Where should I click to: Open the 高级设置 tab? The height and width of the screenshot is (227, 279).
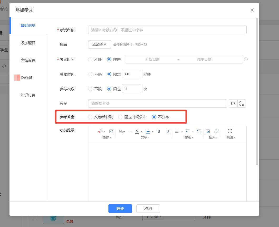[28, 60]
